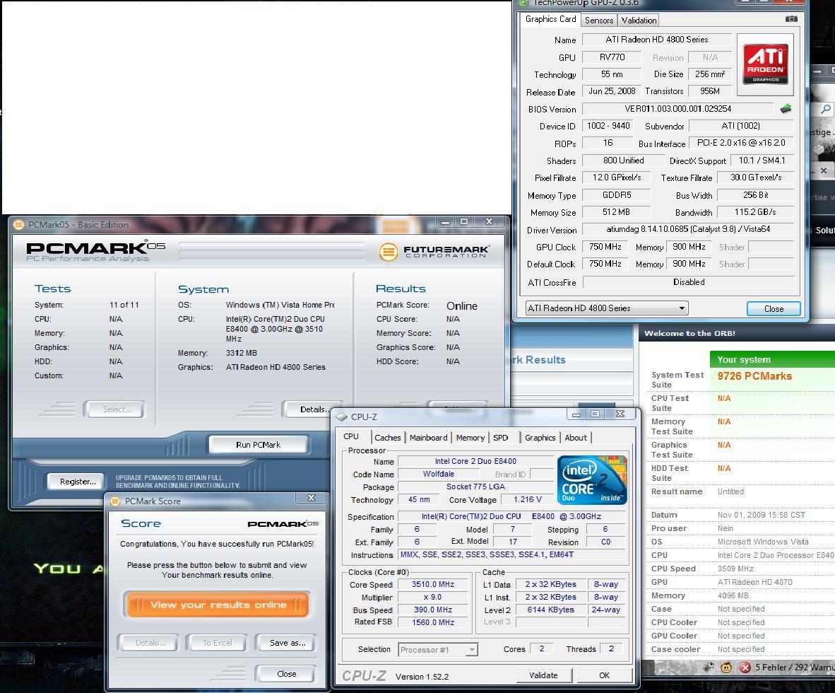Open the Memory tab in CPU-Z
835x693 pixels.
click(x=470, y=438)
